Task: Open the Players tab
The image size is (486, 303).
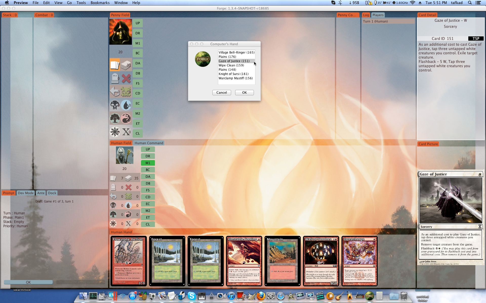Action: [378, 15]
